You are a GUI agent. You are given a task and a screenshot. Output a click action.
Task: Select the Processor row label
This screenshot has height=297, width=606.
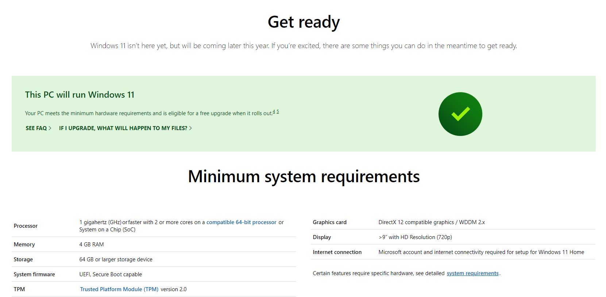tap(26, 226)
